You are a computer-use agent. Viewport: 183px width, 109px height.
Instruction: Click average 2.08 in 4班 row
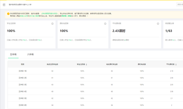coord(171,92)
